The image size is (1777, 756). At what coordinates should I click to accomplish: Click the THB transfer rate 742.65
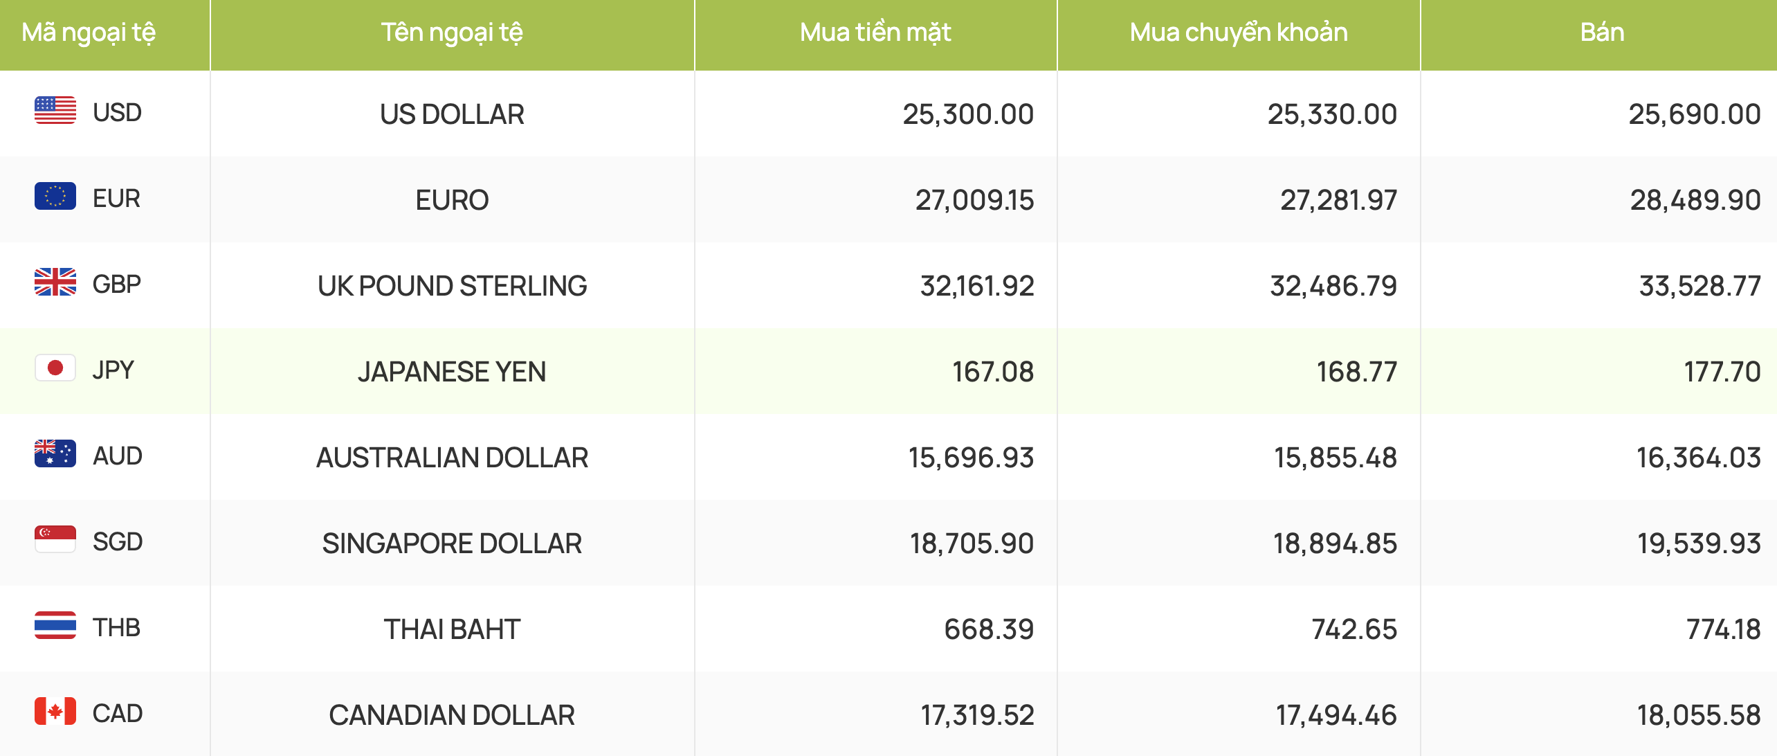(x=1354, y=629)
